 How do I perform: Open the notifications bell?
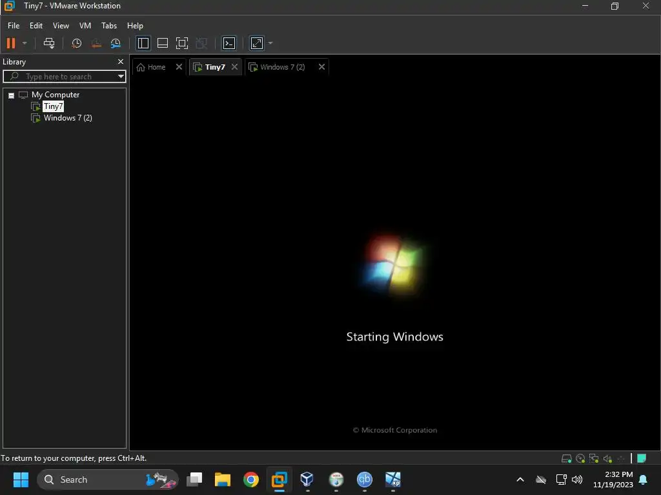point(644,480)
